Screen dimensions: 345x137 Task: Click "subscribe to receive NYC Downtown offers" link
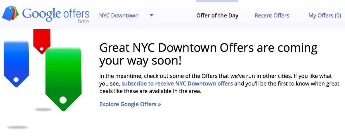tap(177, 84)
